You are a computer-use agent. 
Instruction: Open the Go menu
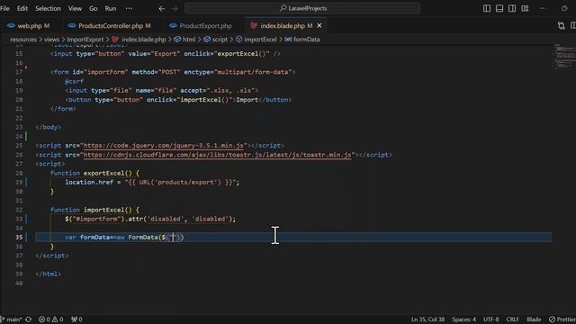tap(94, 8)
